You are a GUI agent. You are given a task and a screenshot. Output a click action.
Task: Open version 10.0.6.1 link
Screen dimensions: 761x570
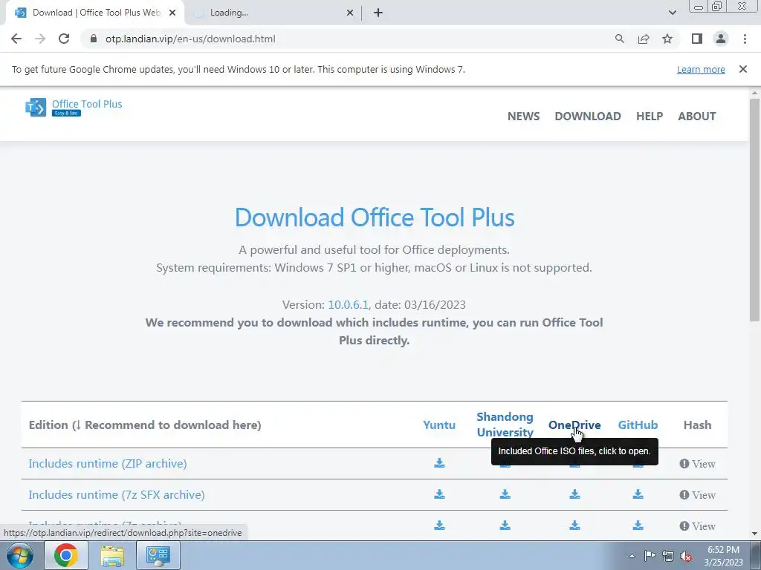[348, 305]
